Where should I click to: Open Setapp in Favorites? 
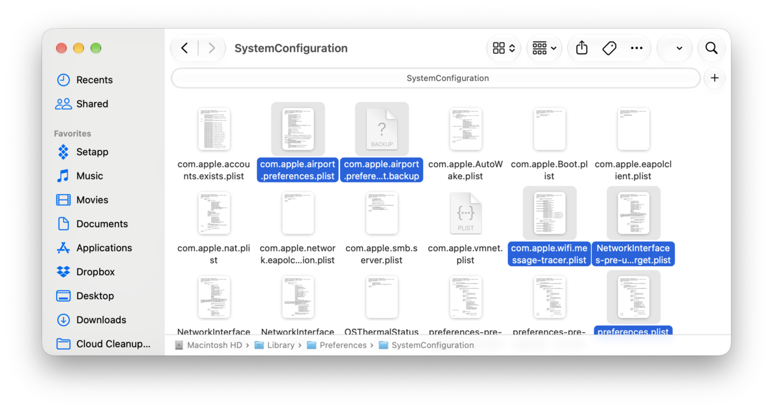(92, 152)
